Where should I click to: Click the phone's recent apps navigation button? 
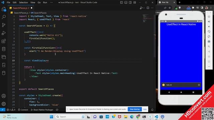193,92
